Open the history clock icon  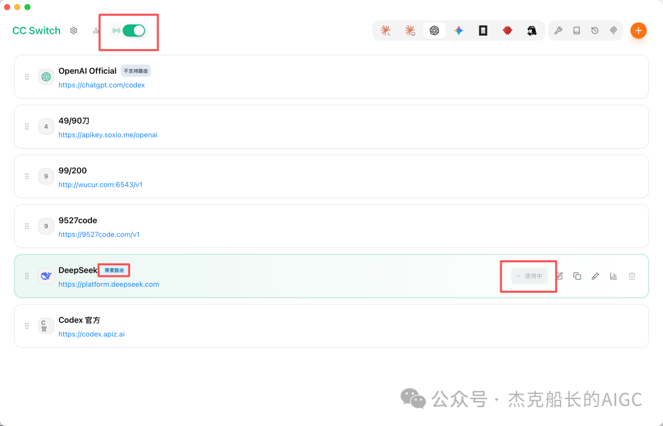595,31
